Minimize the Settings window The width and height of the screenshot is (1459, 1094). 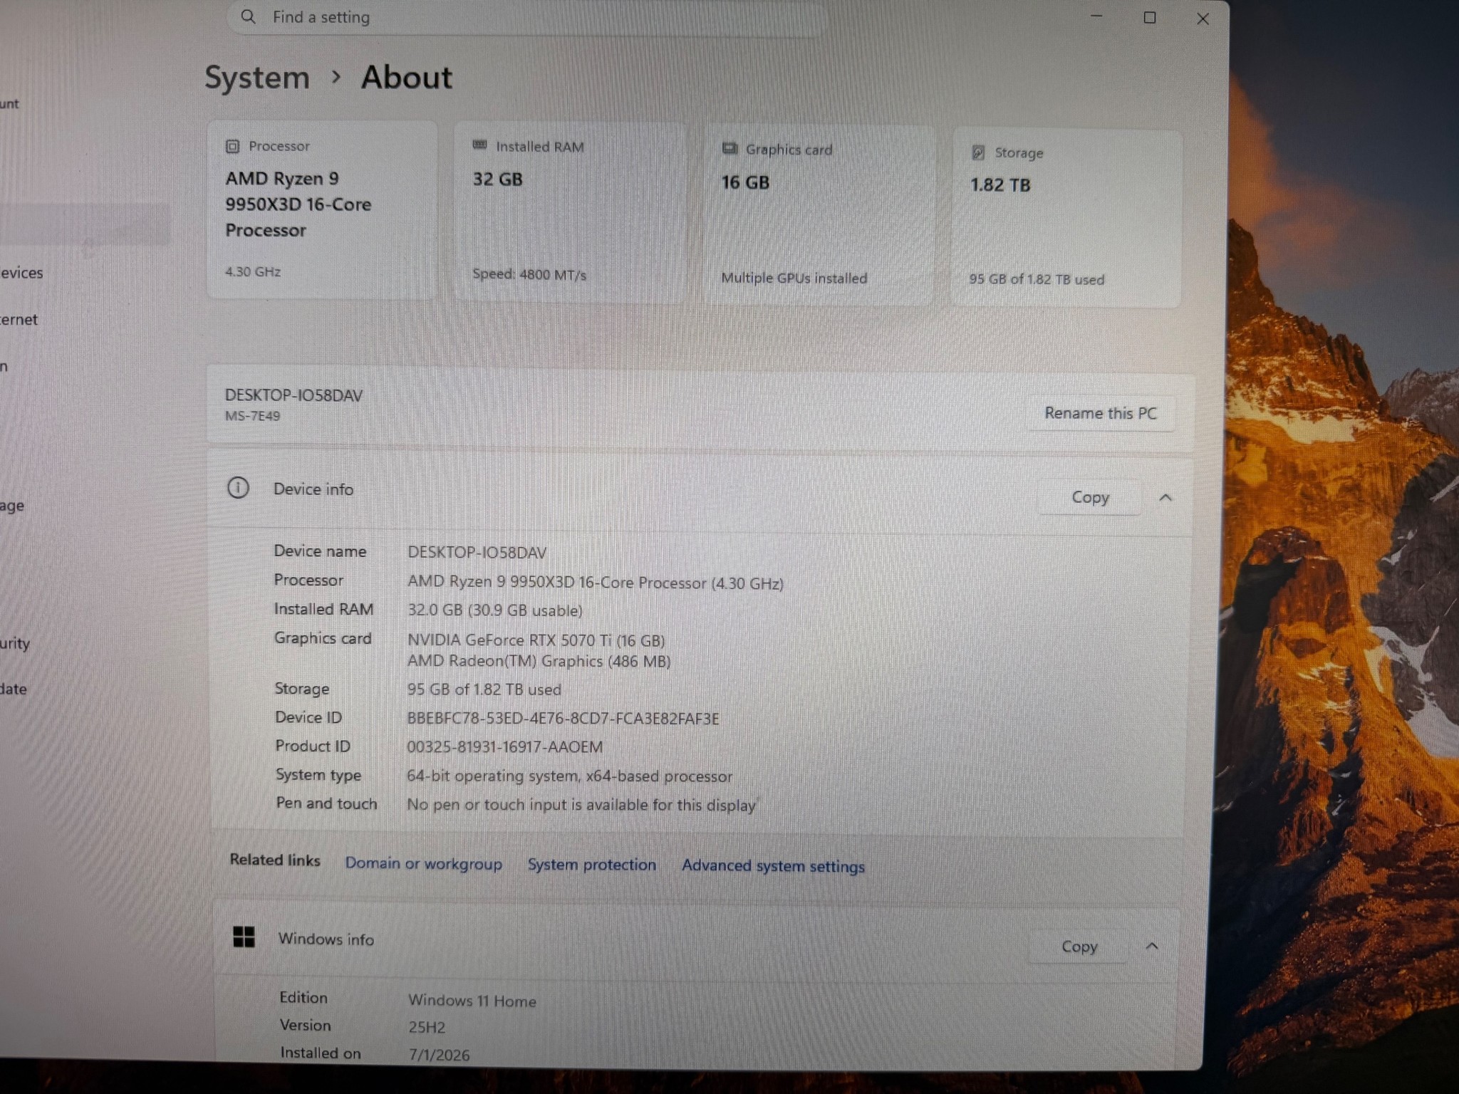pyautogui.click(x=1096, y=16)
